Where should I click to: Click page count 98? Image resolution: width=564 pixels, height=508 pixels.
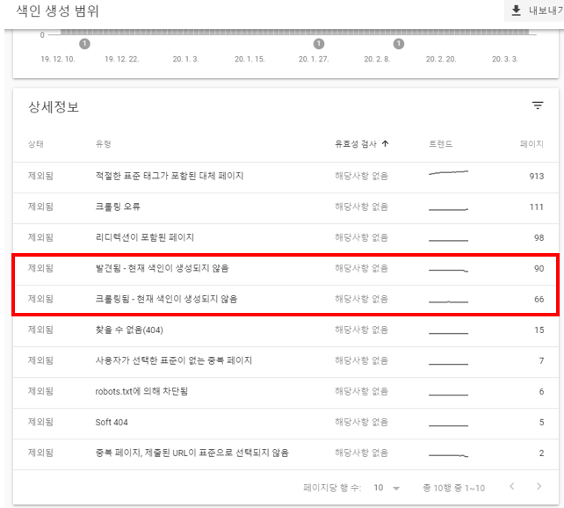click(539, 238)
